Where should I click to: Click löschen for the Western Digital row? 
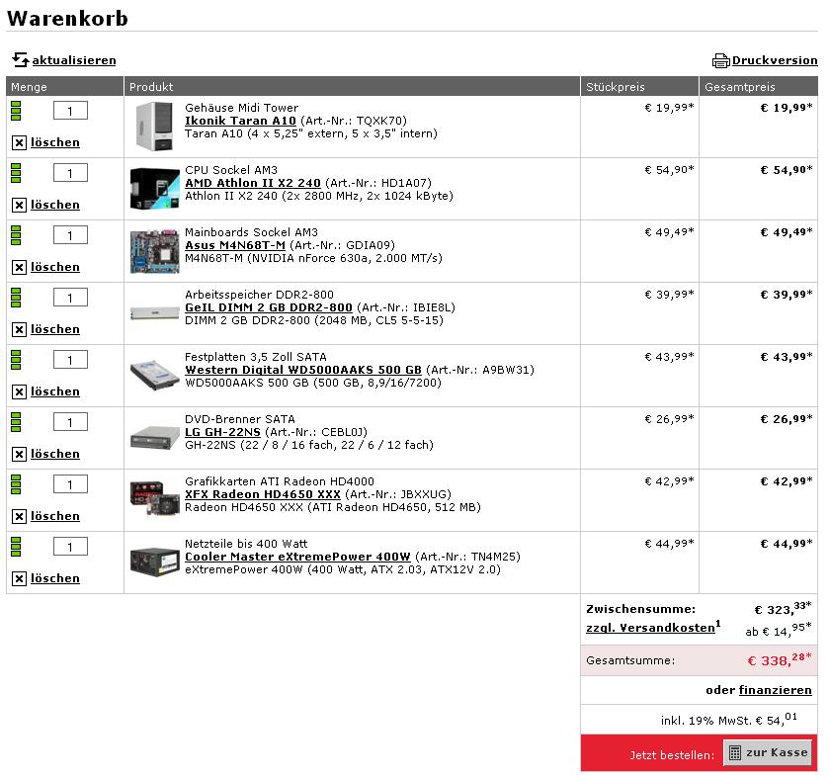[55, 391]
